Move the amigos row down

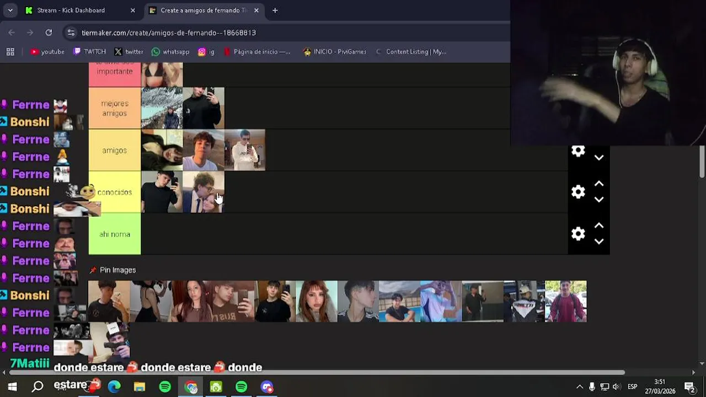tap(599, 158)
